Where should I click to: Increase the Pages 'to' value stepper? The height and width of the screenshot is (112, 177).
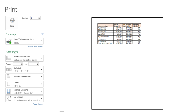(x=38, y=63)
